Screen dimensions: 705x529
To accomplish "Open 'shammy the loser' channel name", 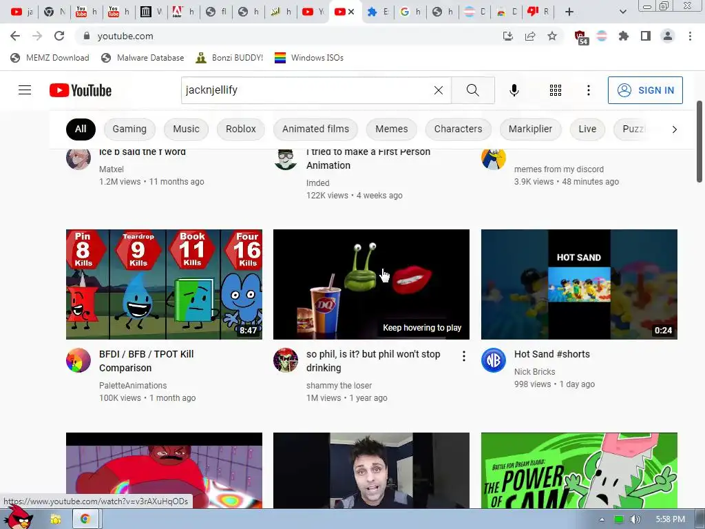I will (339, 386).
